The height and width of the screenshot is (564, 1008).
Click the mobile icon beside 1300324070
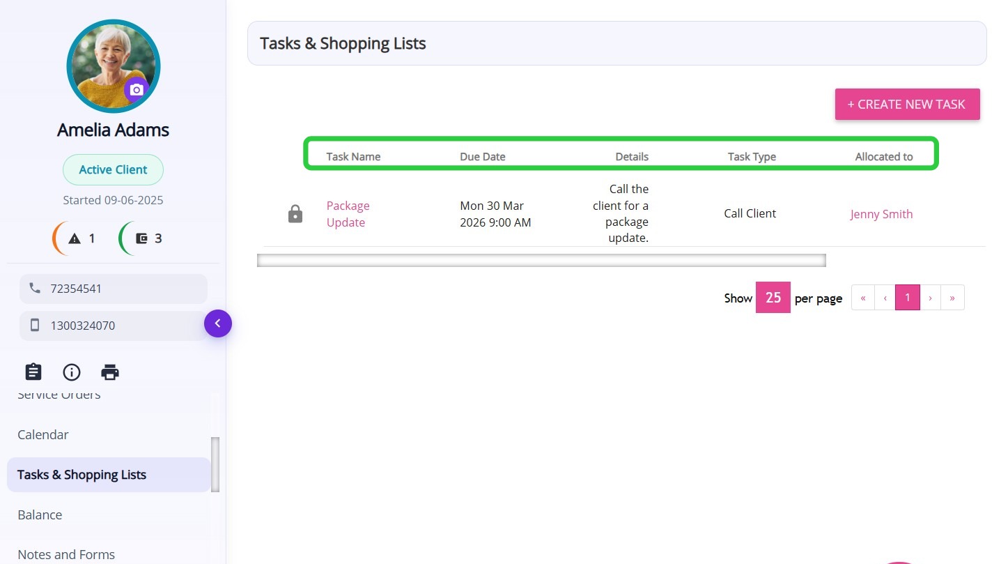point(35,325)
